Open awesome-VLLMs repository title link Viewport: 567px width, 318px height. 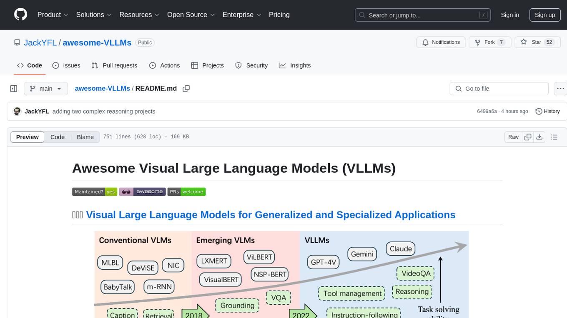97,42
